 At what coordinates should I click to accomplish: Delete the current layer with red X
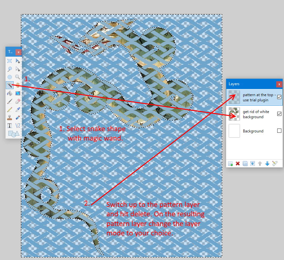238,164
